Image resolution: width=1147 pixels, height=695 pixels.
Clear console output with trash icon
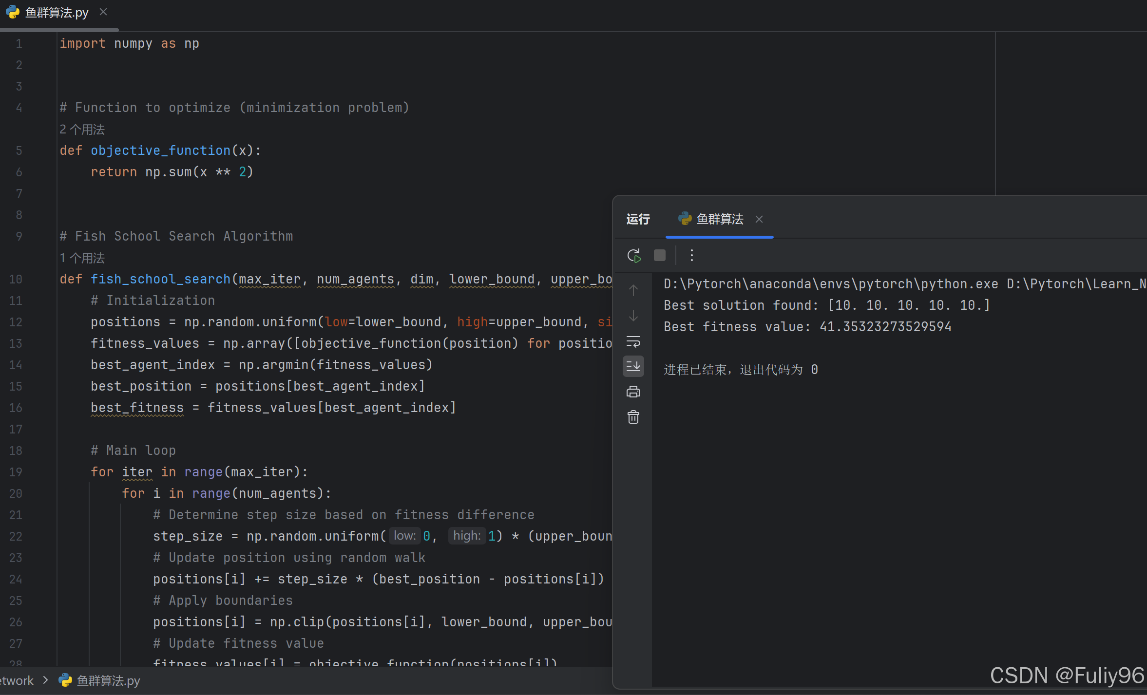[x=633, y=417]
